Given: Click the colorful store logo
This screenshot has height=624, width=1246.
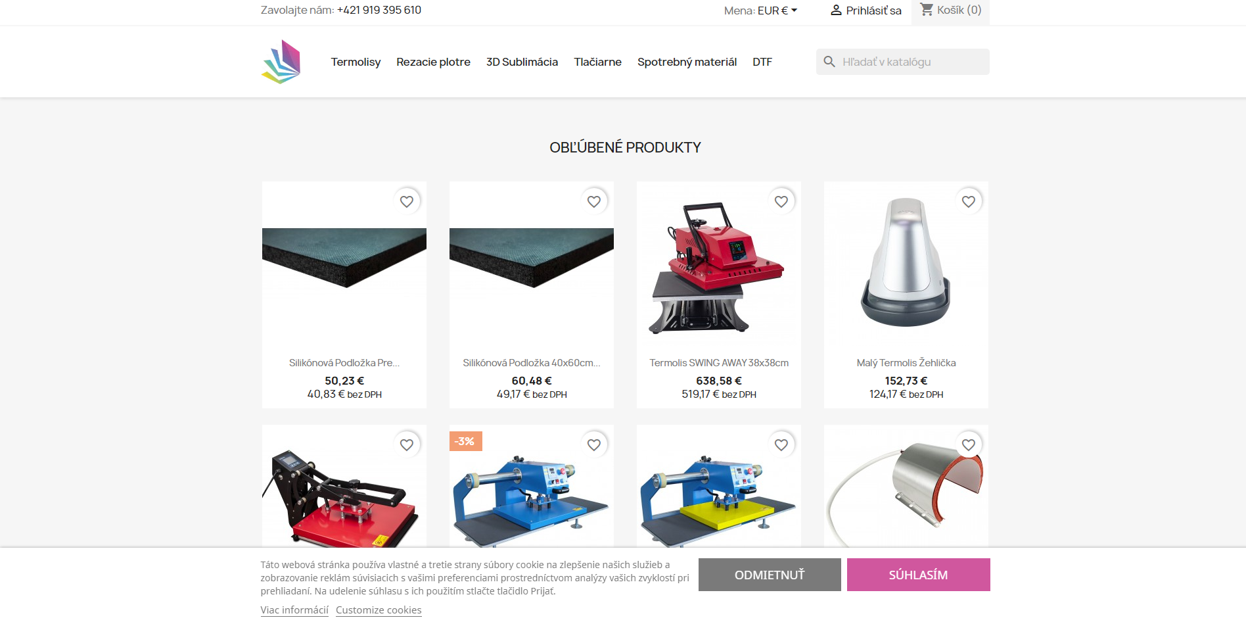Looking at the screenshot, I should (281, 62).
